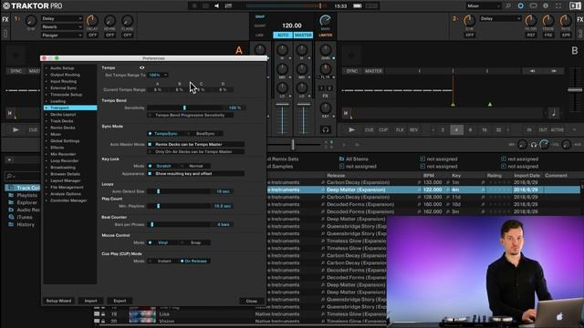584x328 pixels.
Task: Click Deck B play button
Action: click(x=351, y=129)
